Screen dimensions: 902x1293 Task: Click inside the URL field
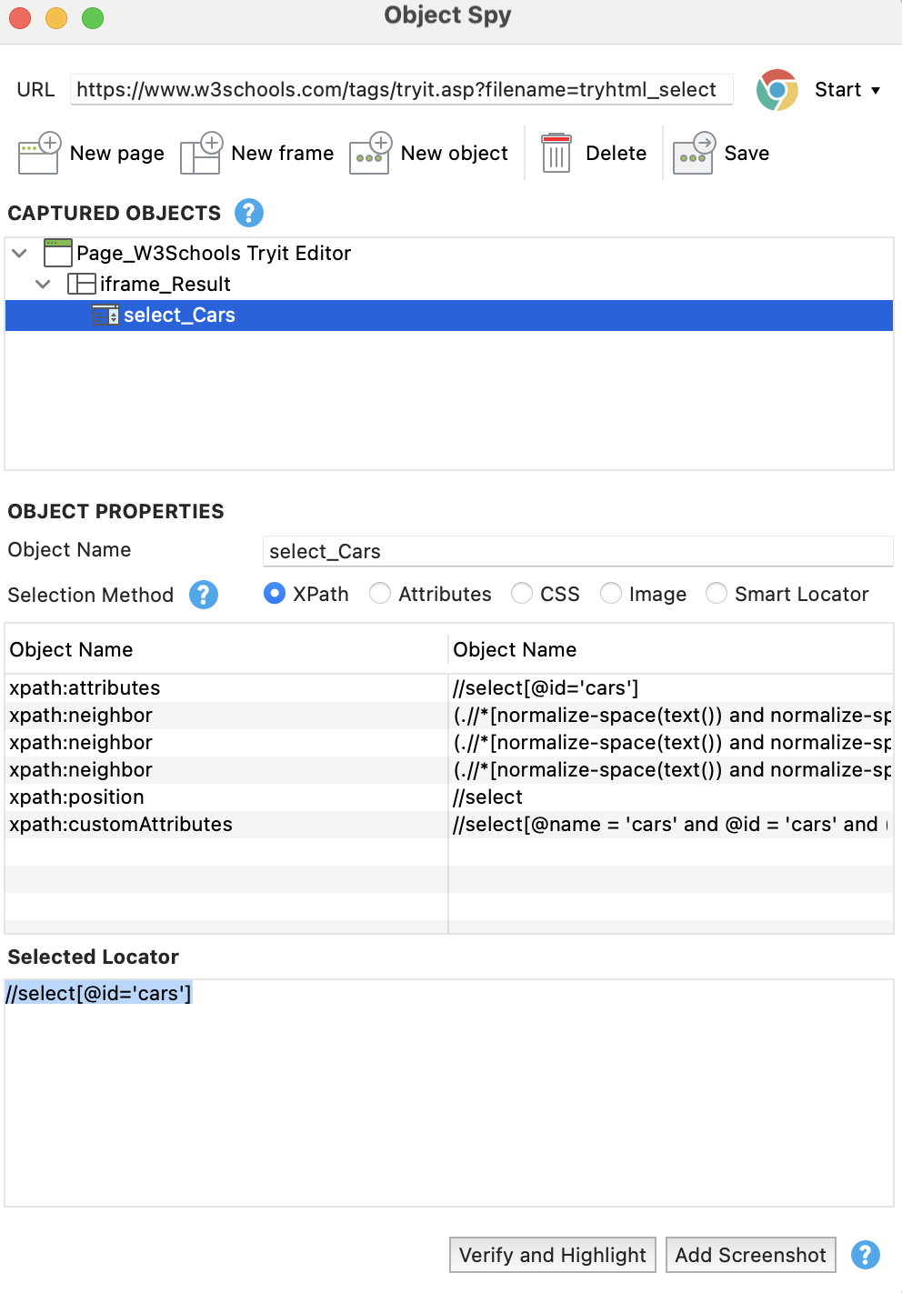400,89
